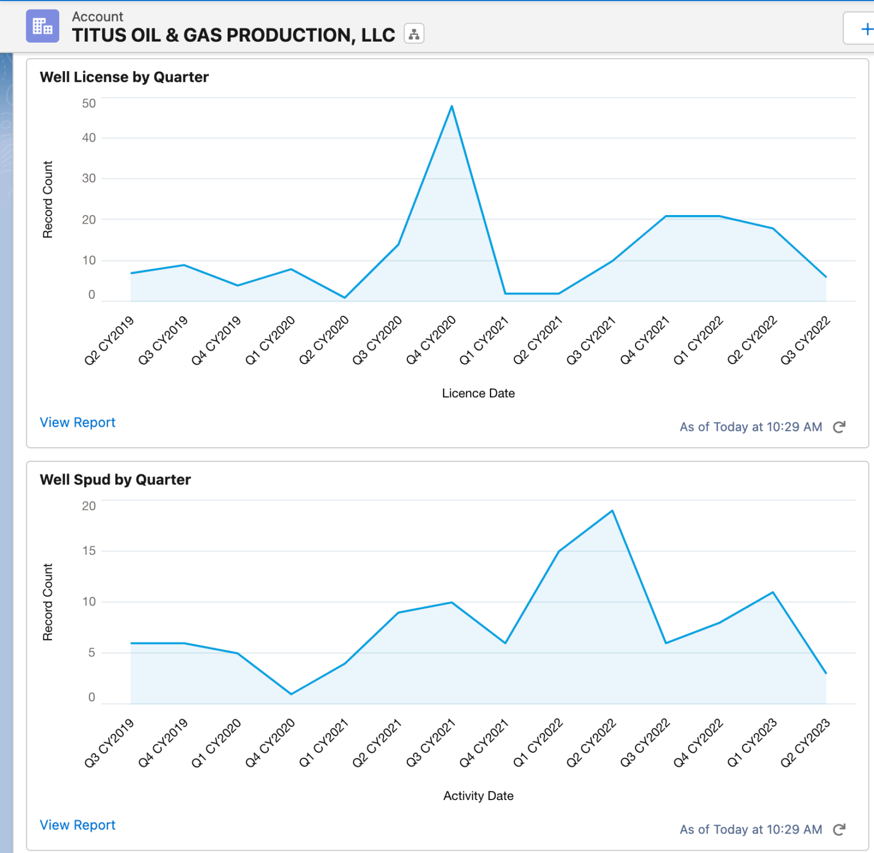Open View Report for Well License chart
The height and width of the screenshot is (853, 874).
(77, 422)
